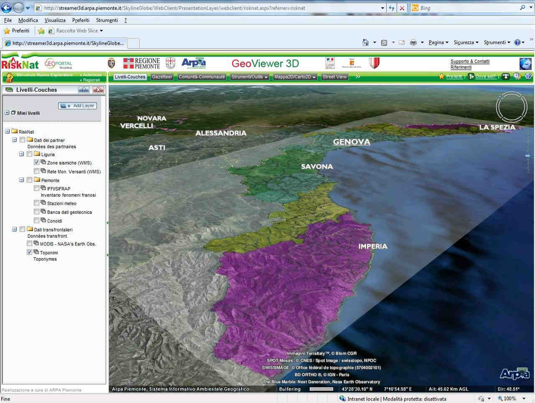Collapse the Piemonte folder

point(22,180)
